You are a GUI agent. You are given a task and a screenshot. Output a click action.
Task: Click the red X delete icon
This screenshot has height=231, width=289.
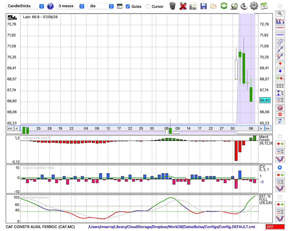pyautogui.click(x=183, y=6)
